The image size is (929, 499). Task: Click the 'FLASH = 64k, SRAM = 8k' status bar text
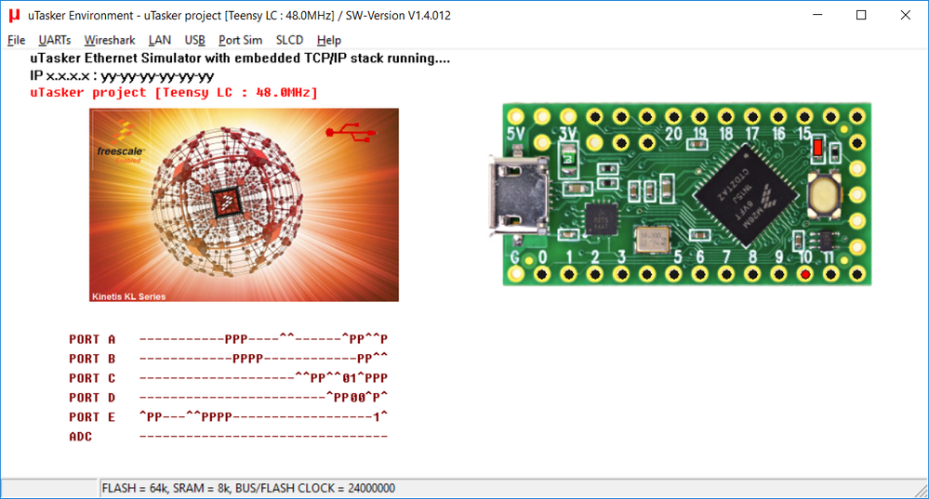coord(248,489)
